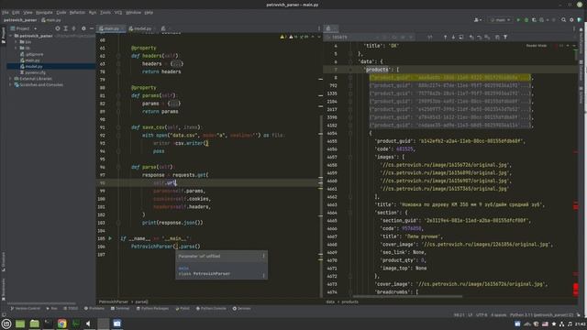Open the Navigate menu
The width and height of the screenshot is (587, 330).
[44, 12]
